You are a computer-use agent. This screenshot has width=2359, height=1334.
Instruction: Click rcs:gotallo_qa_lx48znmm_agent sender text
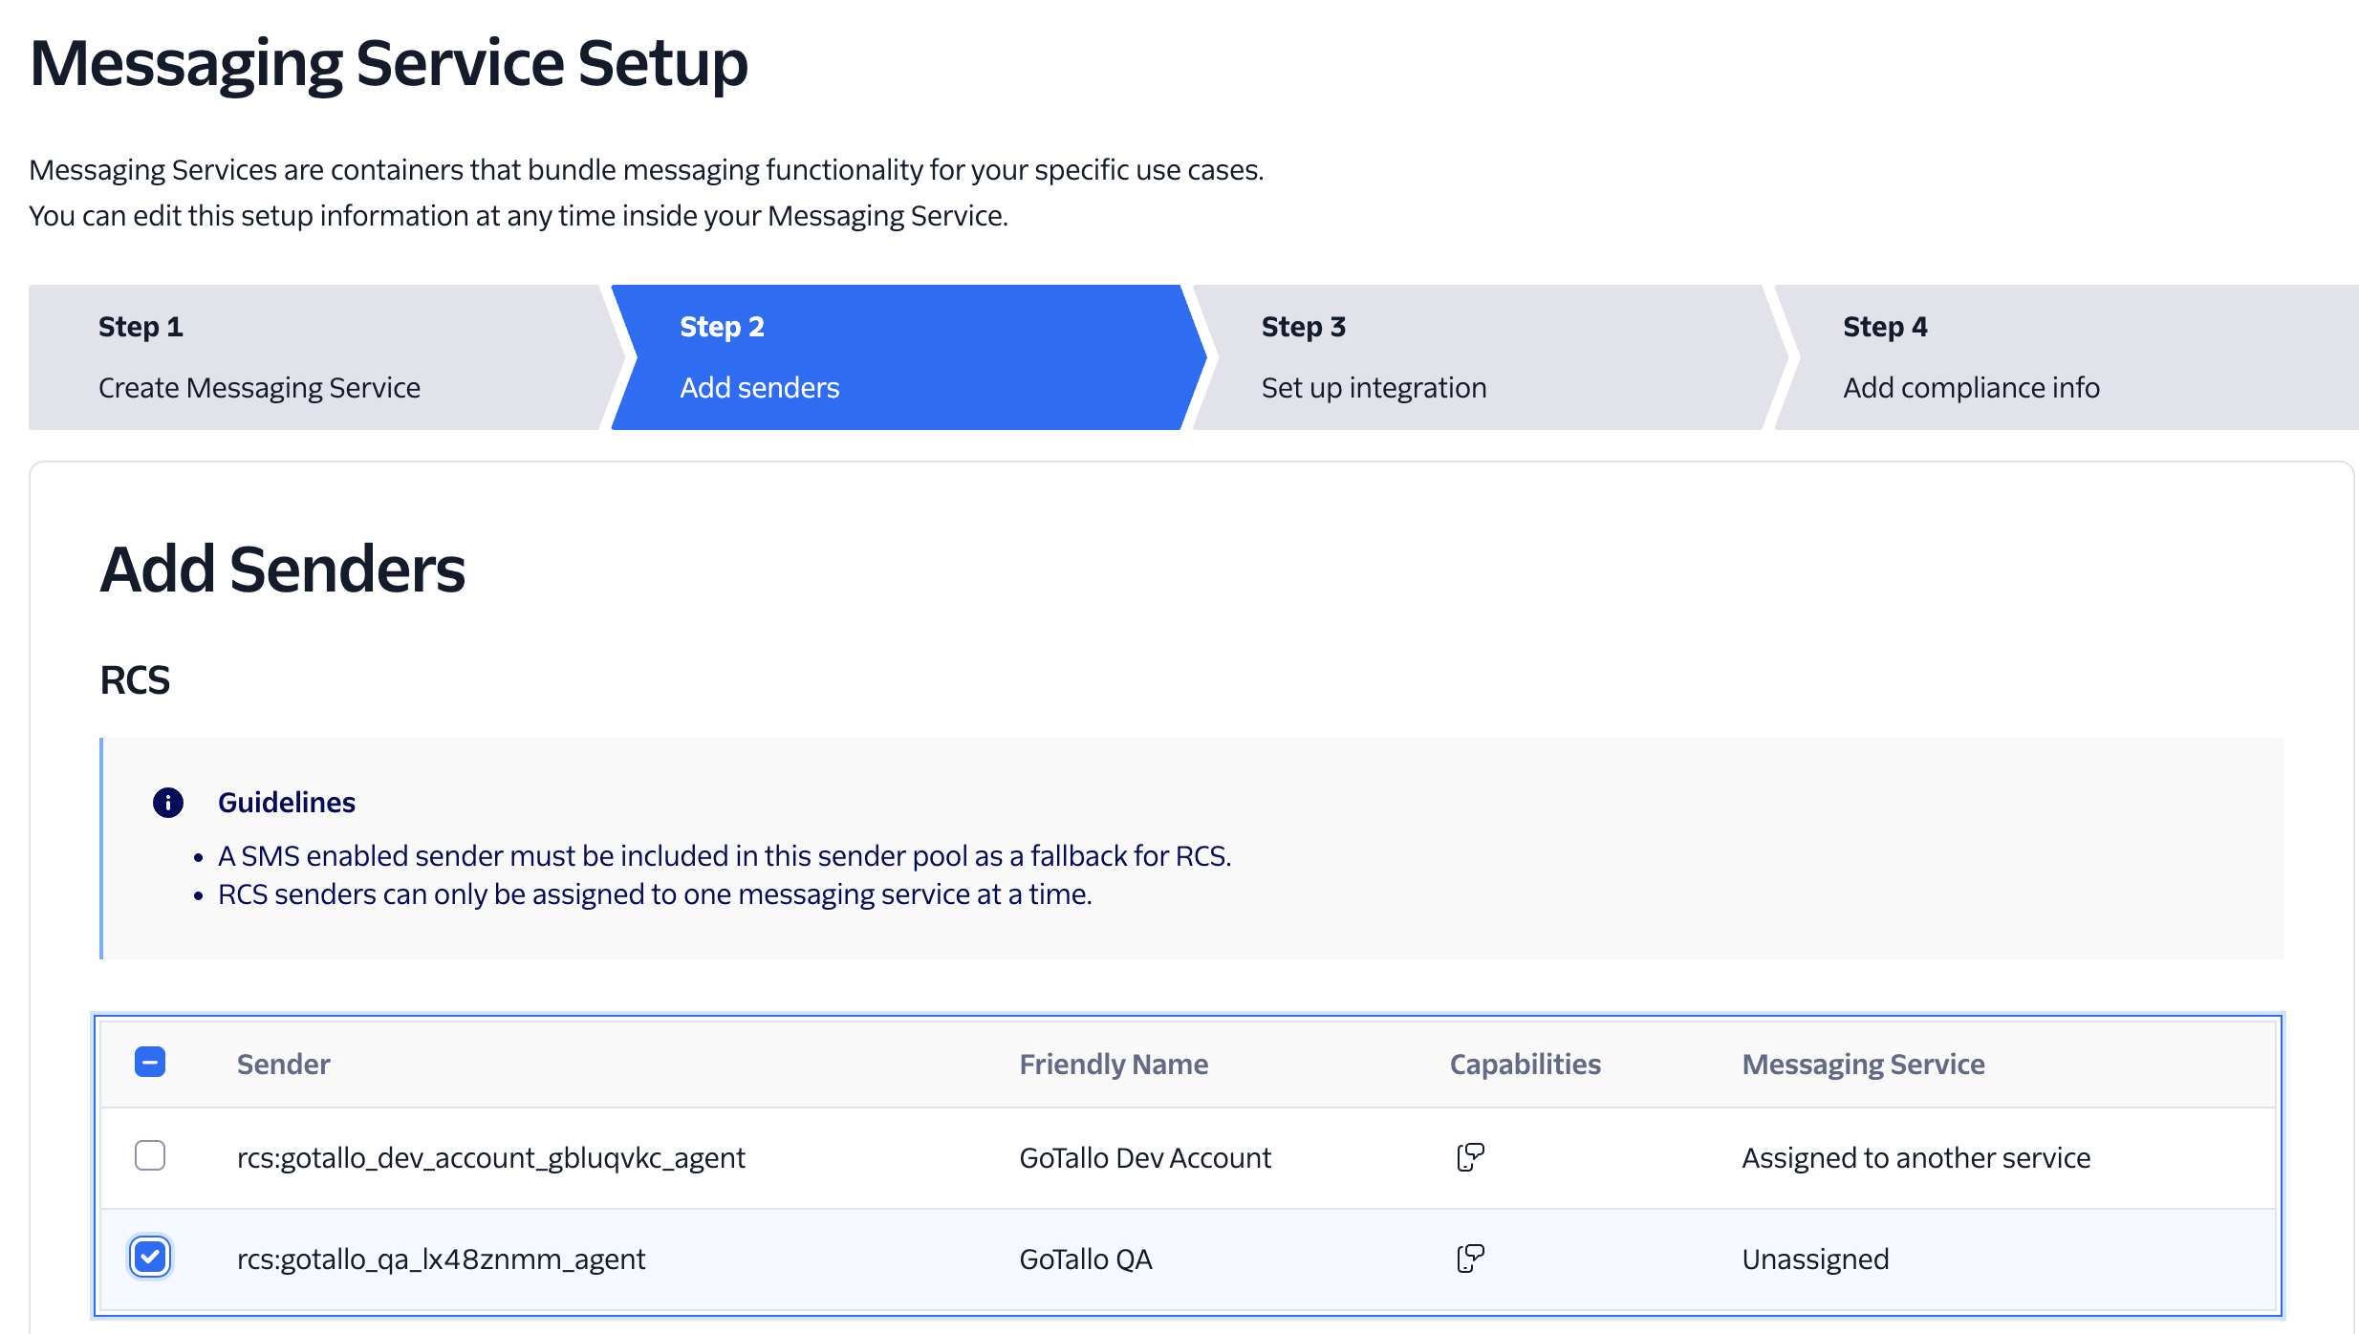point(441,1259)
